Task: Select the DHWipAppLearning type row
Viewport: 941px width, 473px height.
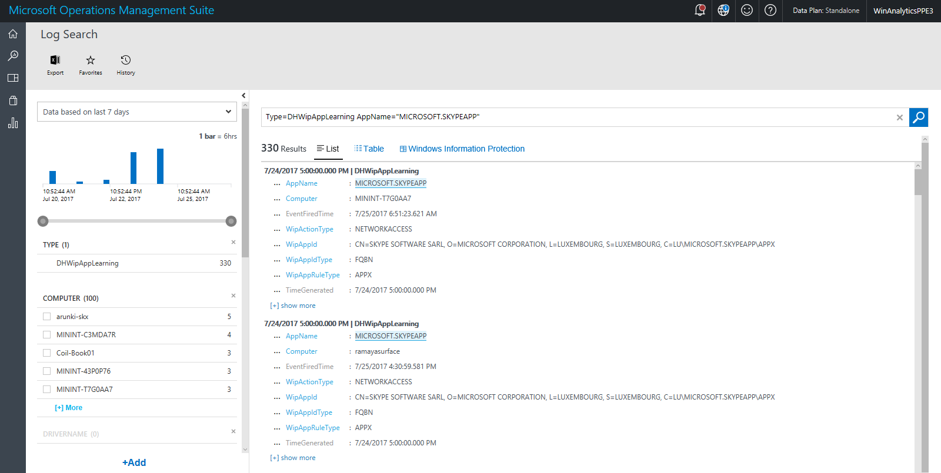Action: pos(137,263)
